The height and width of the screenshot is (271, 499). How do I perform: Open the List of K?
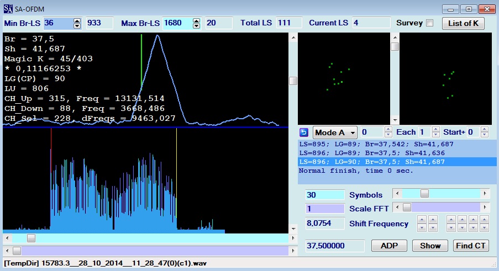[x=463, y=23]
